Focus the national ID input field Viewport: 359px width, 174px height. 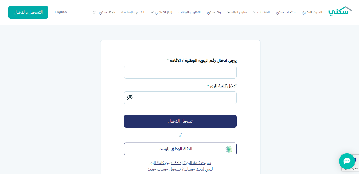[180, 72]
